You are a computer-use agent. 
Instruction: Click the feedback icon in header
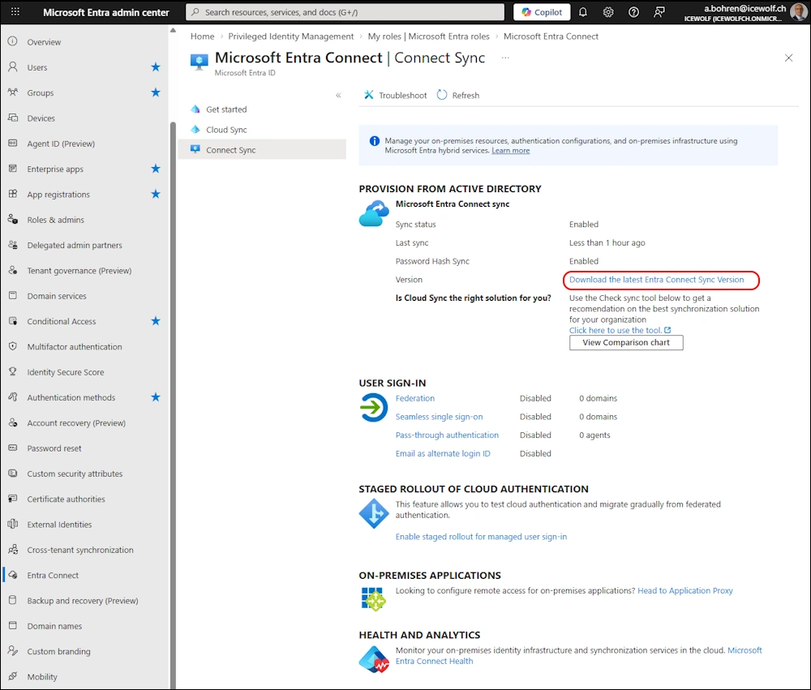(x=659, y=12)
